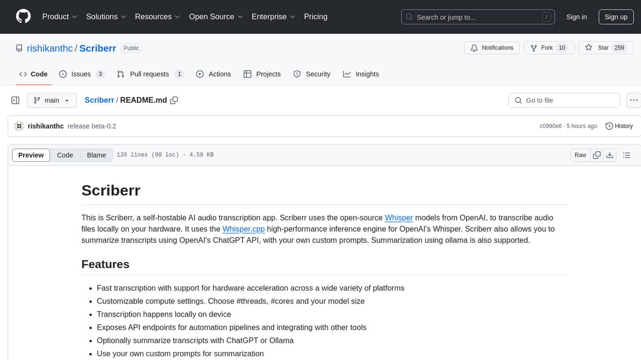641x360 pixels.
Task: Click the Notifications bell button
Action: point(492,48)
